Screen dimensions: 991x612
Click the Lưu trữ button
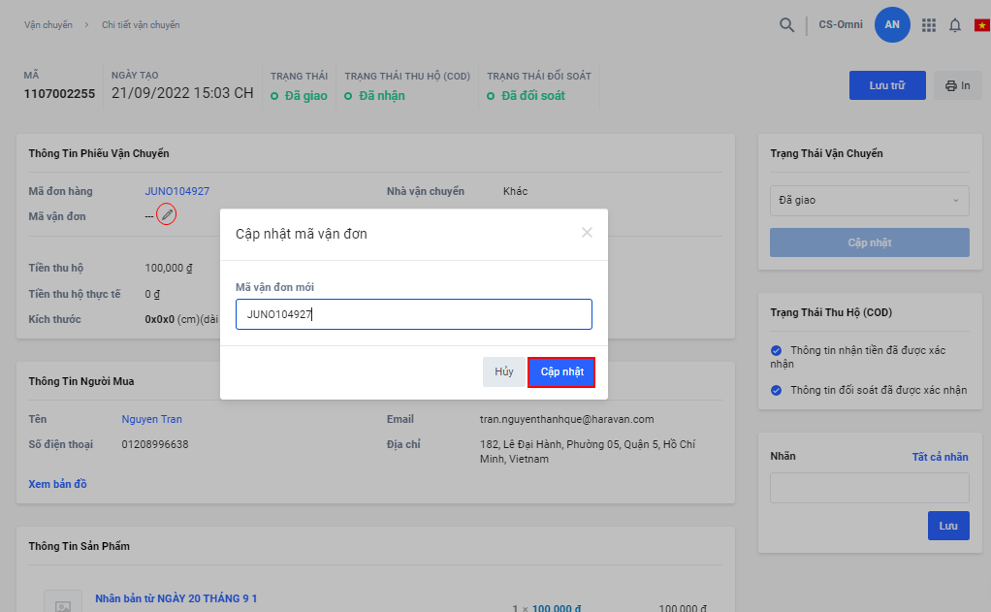[886, 85]
